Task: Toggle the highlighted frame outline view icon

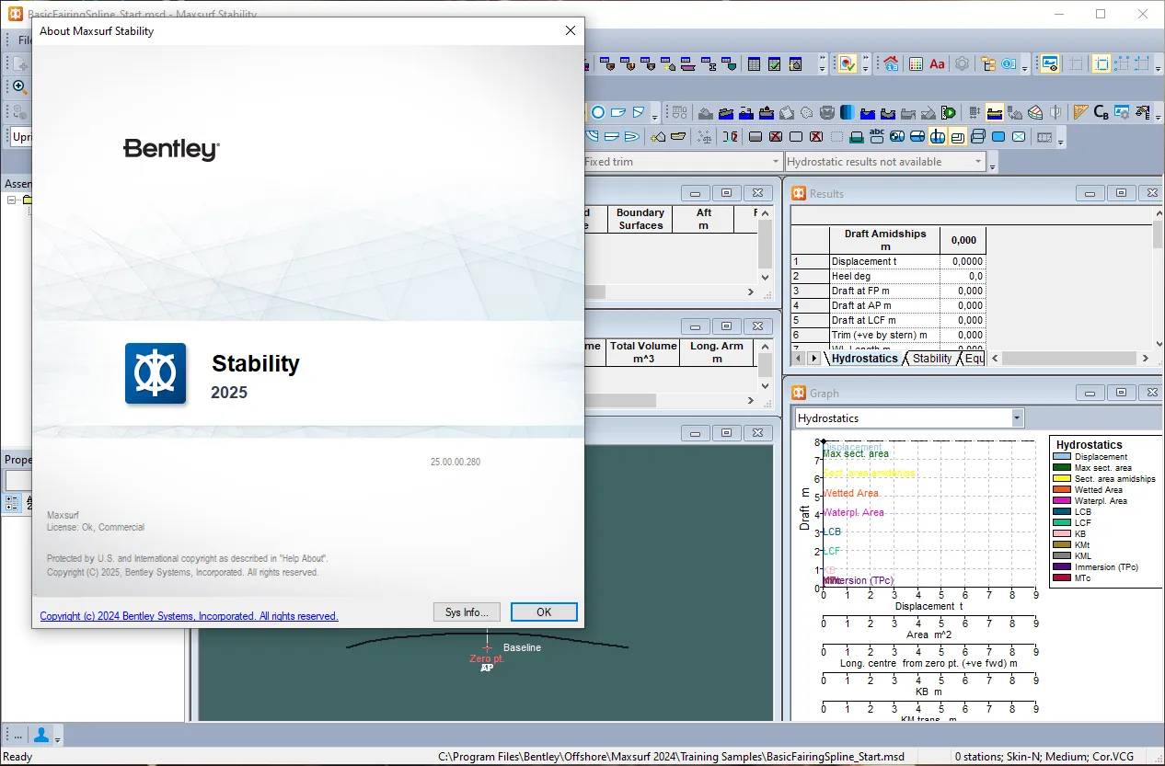Action: coord(1102,64)
